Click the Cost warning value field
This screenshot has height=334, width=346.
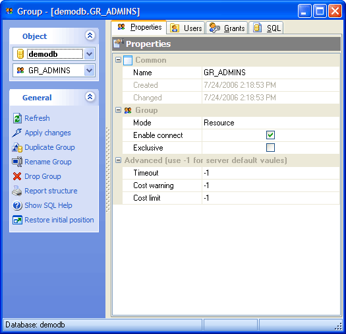click(271, 185)
